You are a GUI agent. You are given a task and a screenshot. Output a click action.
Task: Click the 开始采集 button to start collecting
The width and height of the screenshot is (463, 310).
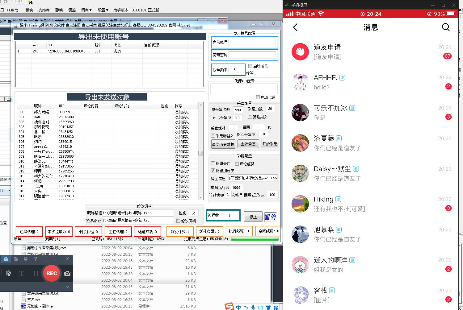pyautogui.click(x=270, y=143)
